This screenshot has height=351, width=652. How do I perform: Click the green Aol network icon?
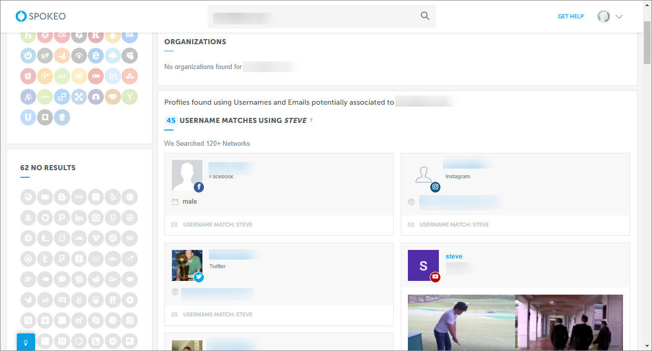point(62,76)
